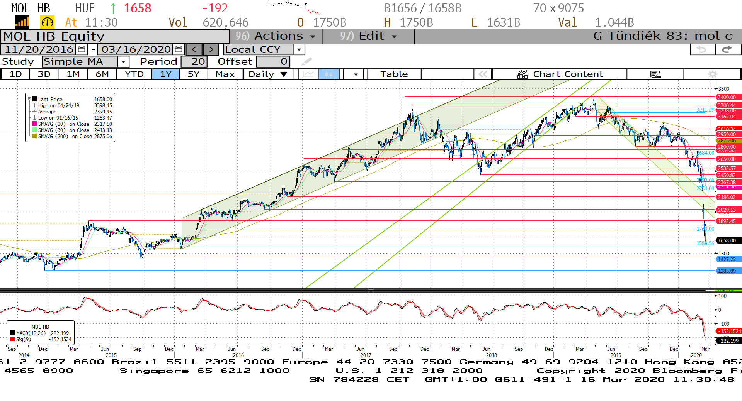Click the collapse box in the price legend
This screenshot has width=742, height=401.
click(x=29, y=99)
